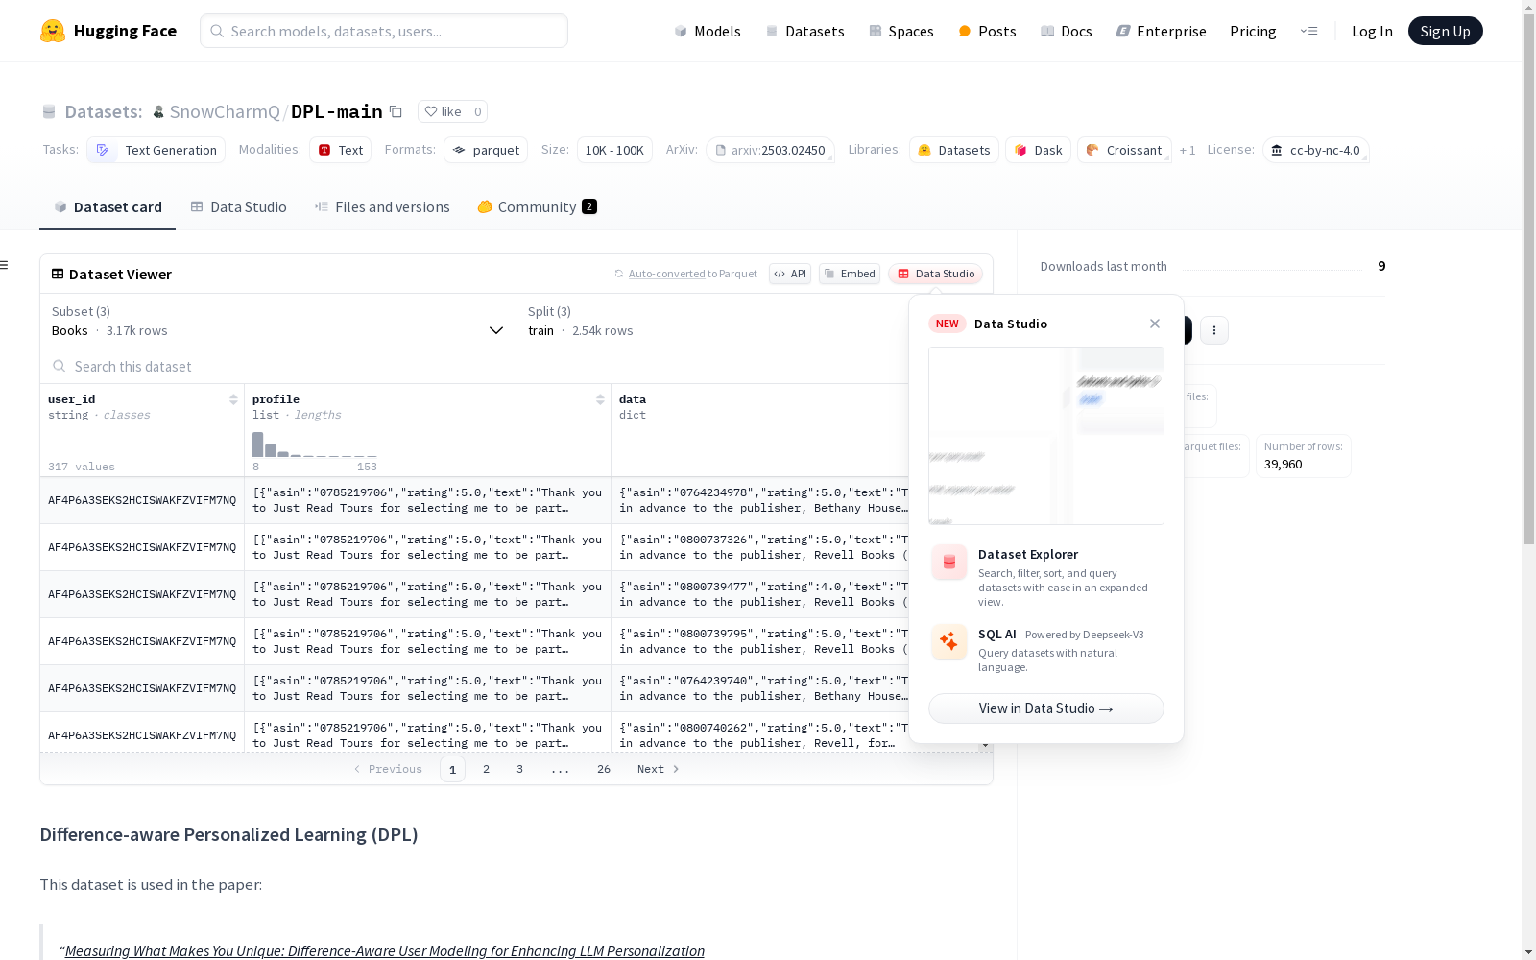Show the +1 more libraries
This screenshot has width=1536, height=960.
1188,150
